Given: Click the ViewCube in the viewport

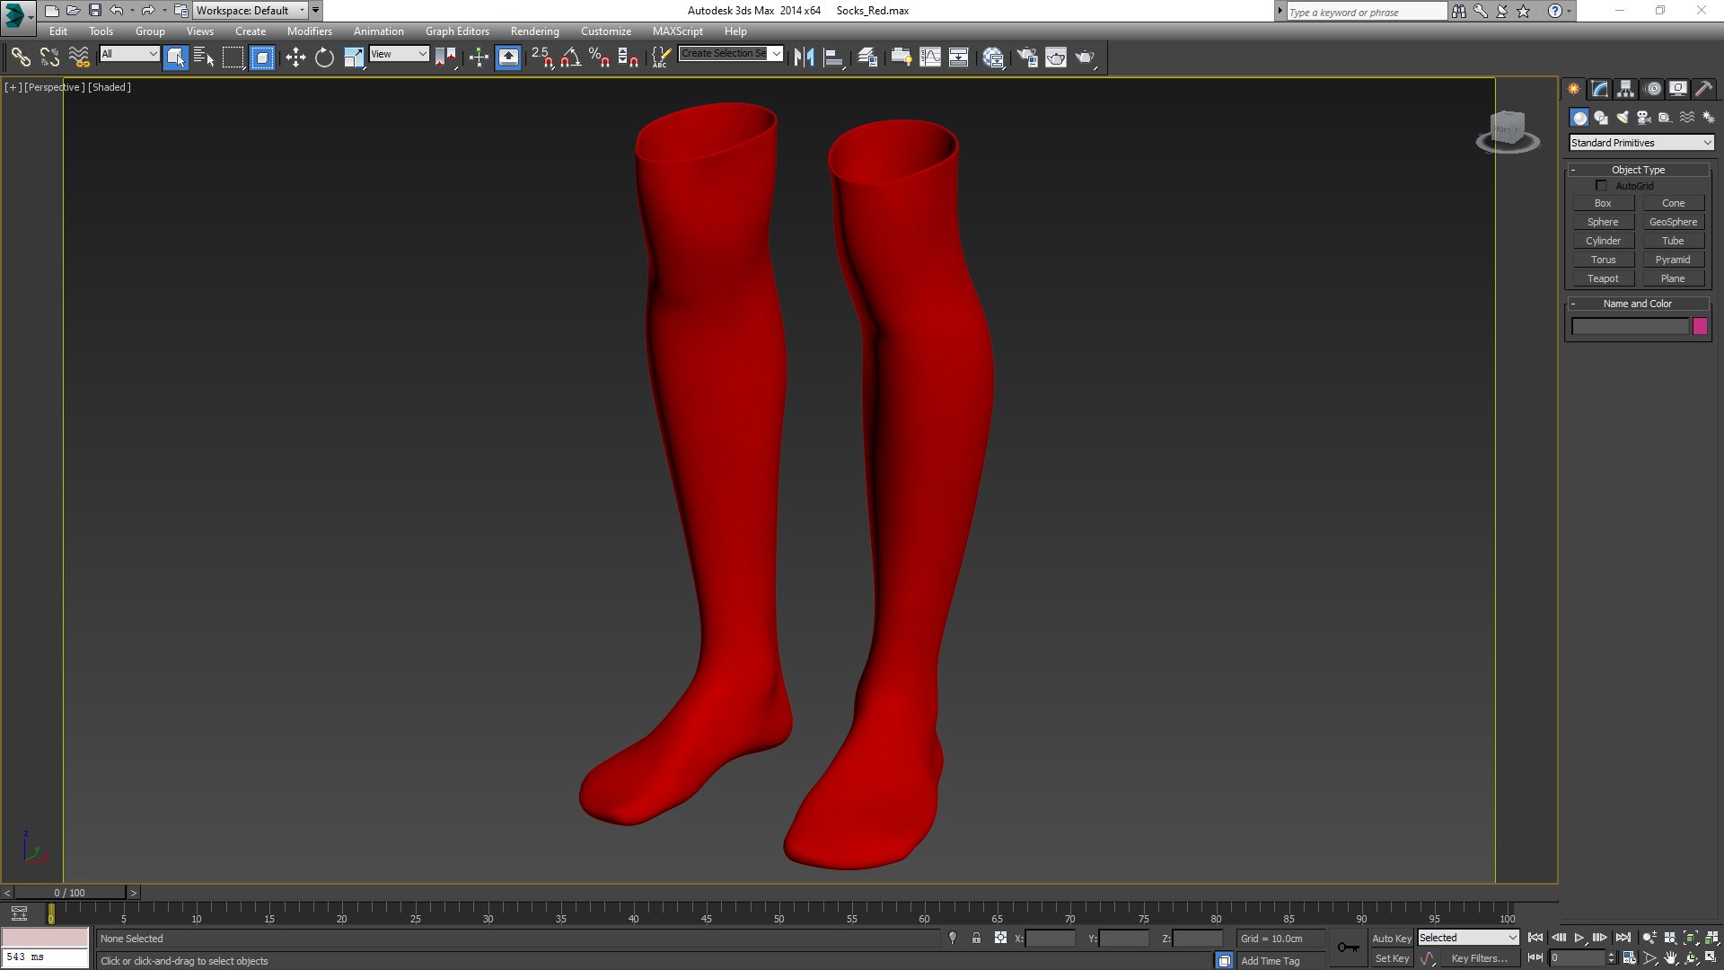Looking at the screenshot, I should pos(1508,130).
